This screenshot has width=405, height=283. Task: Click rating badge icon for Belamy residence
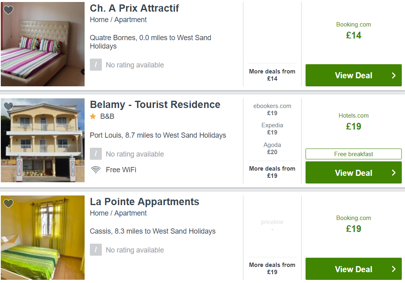96,154
